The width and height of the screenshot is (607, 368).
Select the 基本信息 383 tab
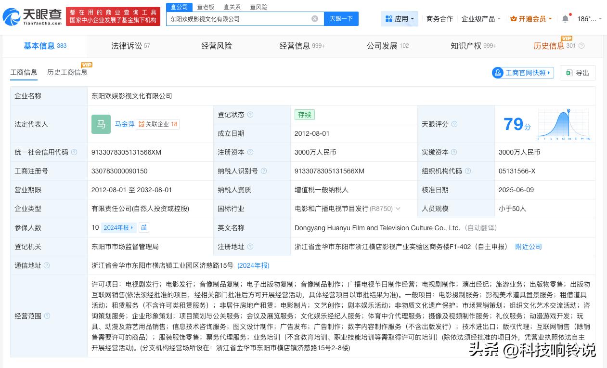tap(45, 46)
